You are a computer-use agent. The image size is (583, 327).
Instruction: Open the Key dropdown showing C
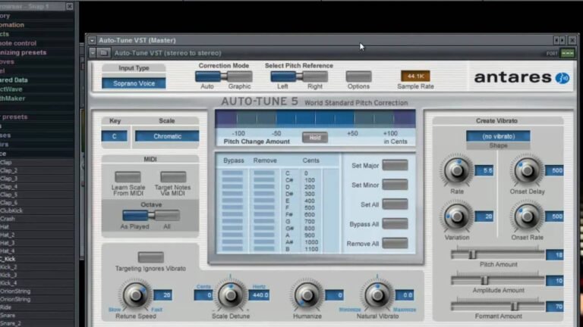115,136
